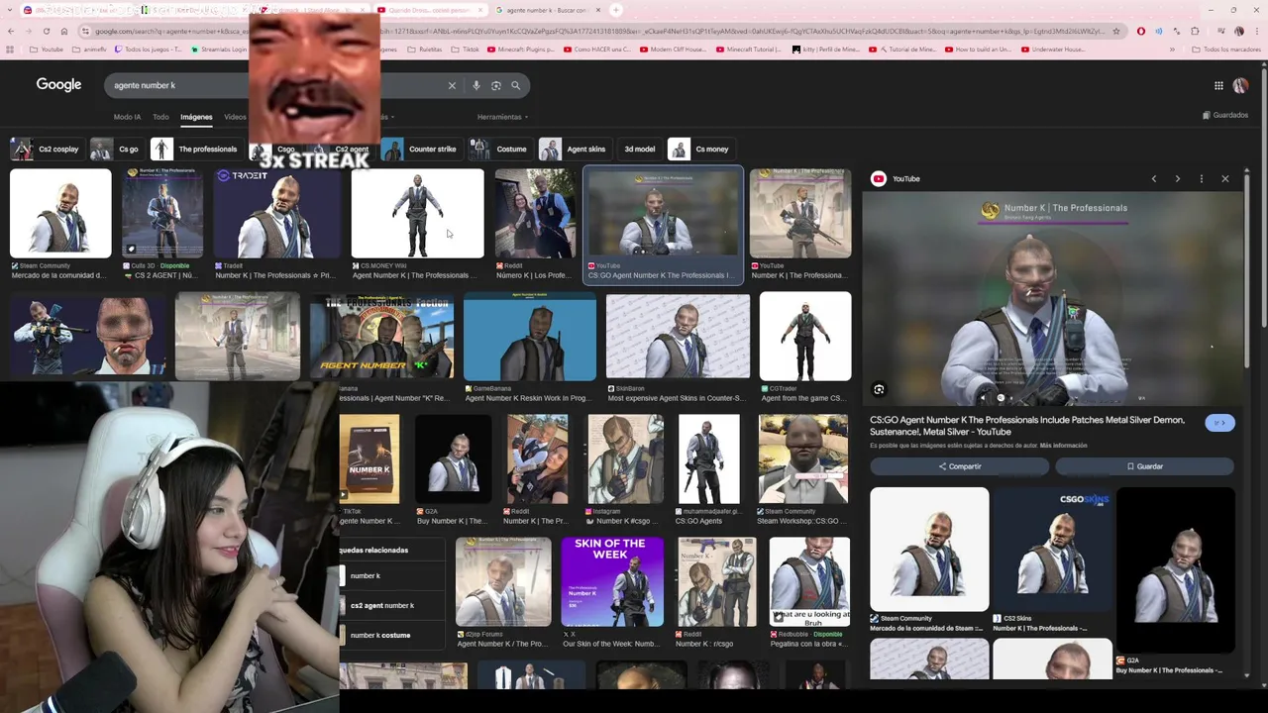The image size is (1268, 713).
Task: Open the CS.MONEY Wiki image result
Action: [x=417, y=214]
